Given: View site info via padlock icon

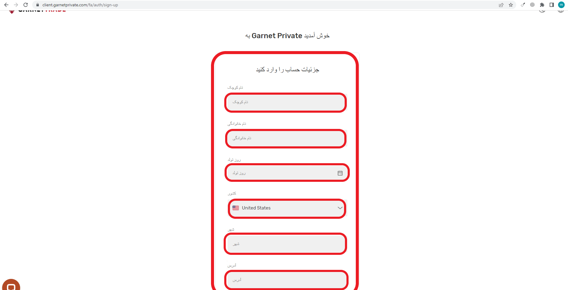Looking at the screenshot, I should pos(38,5).
